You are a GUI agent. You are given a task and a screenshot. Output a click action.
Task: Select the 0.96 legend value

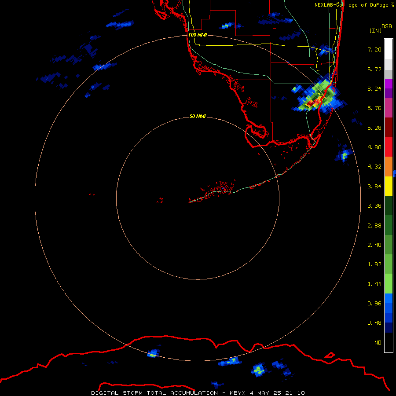coord(374,304)
